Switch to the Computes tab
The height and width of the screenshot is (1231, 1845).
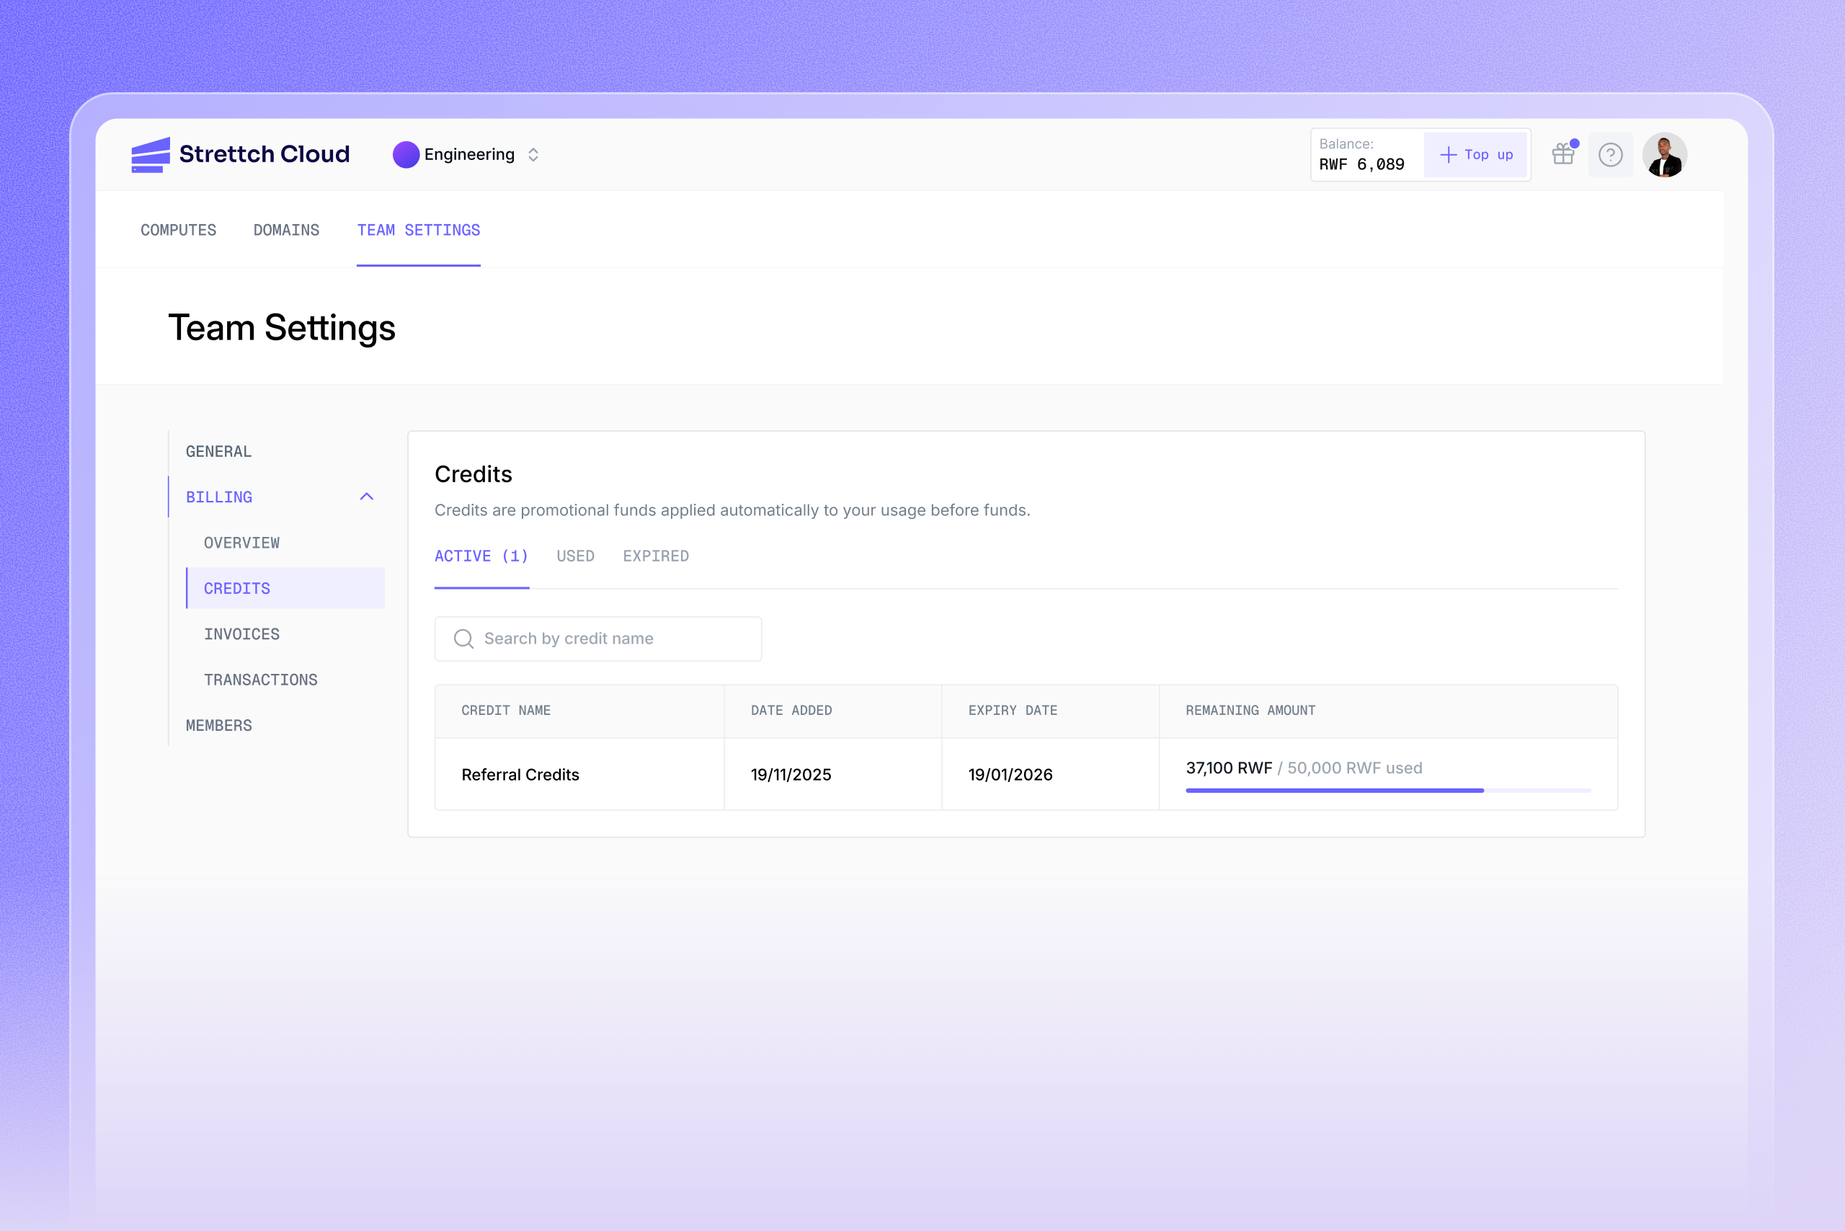178,230
